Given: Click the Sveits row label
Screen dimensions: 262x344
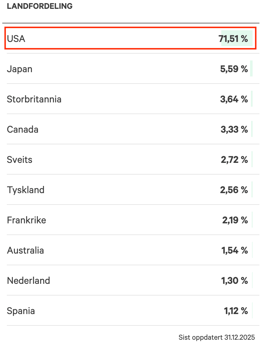Looking at the screenshot, I should coord(20,160).
